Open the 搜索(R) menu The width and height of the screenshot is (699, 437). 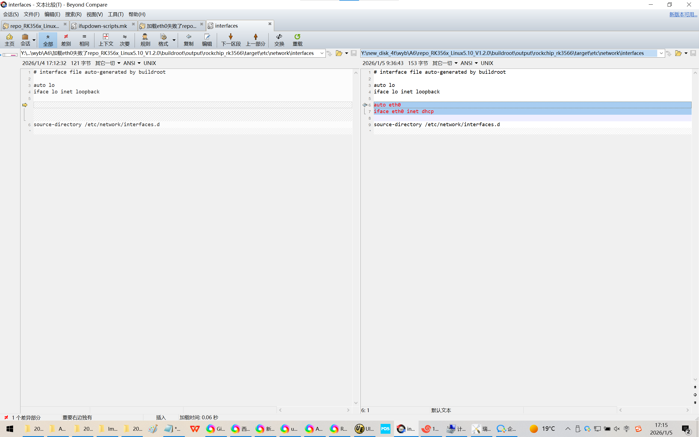tap(73, 14)
